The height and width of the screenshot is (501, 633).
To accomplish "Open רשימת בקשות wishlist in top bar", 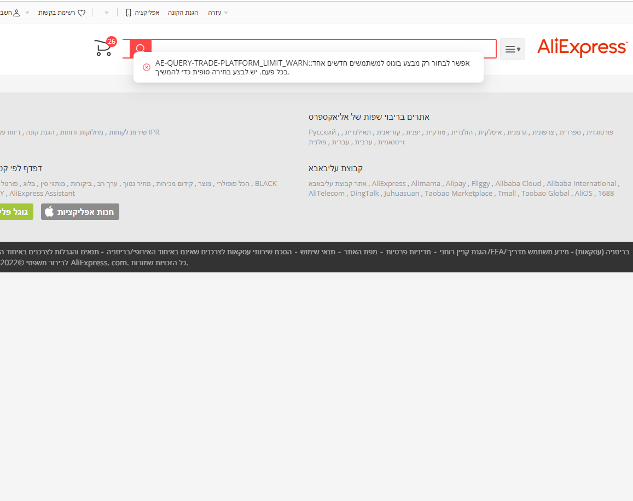I will 56,13.
